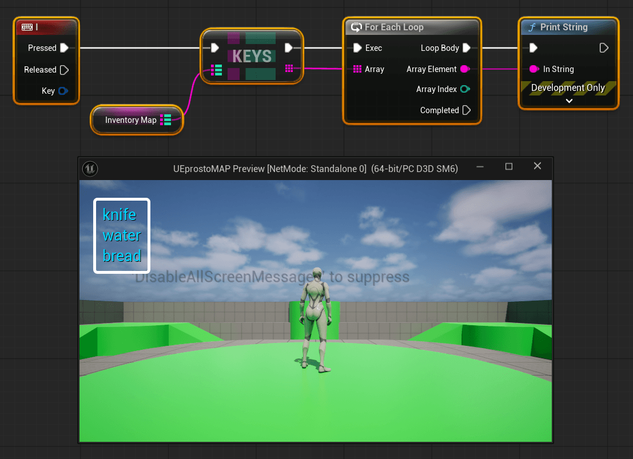
Task: Click the Unreal logo in the preview title bar
Action: tap(90, 168)
